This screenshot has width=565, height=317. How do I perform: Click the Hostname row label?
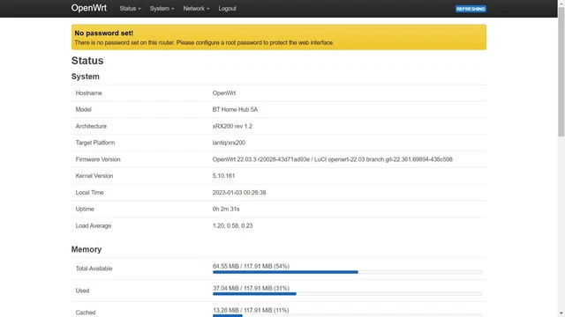click(88, 93)
